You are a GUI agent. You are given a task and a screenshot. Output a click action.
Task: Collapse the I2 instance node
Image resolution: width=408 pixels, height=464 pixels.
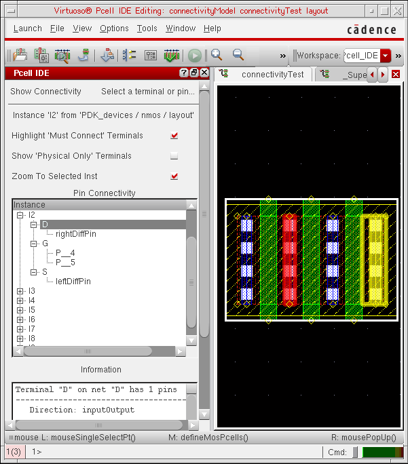[20, 215]
